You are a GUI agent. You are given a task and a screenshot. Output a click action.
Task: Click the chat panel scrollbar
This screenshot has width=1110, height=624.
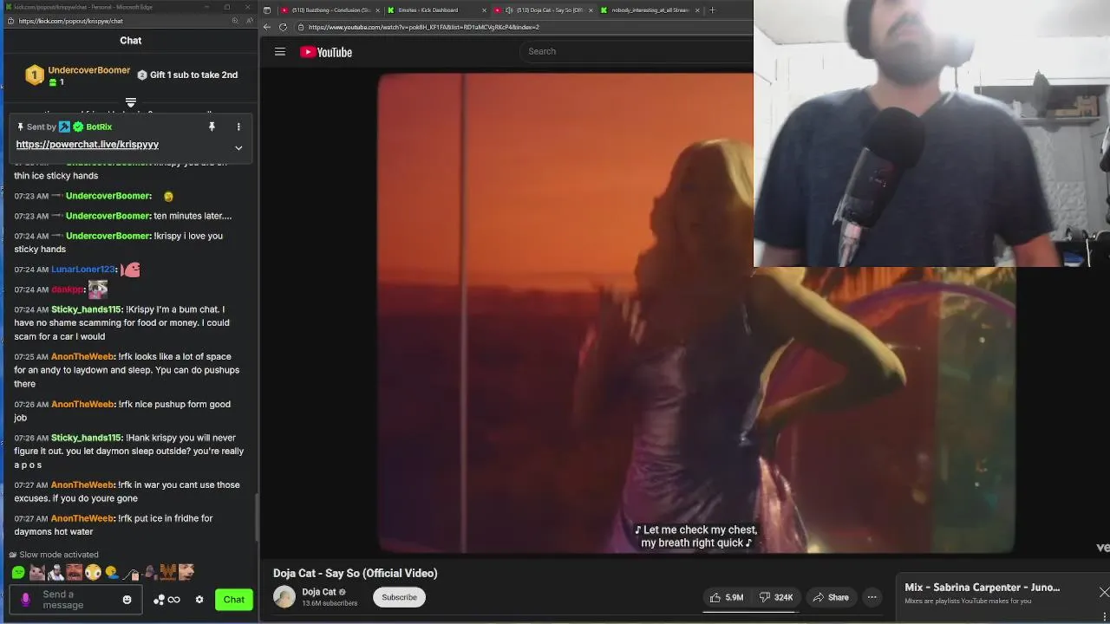pos(256,516)
